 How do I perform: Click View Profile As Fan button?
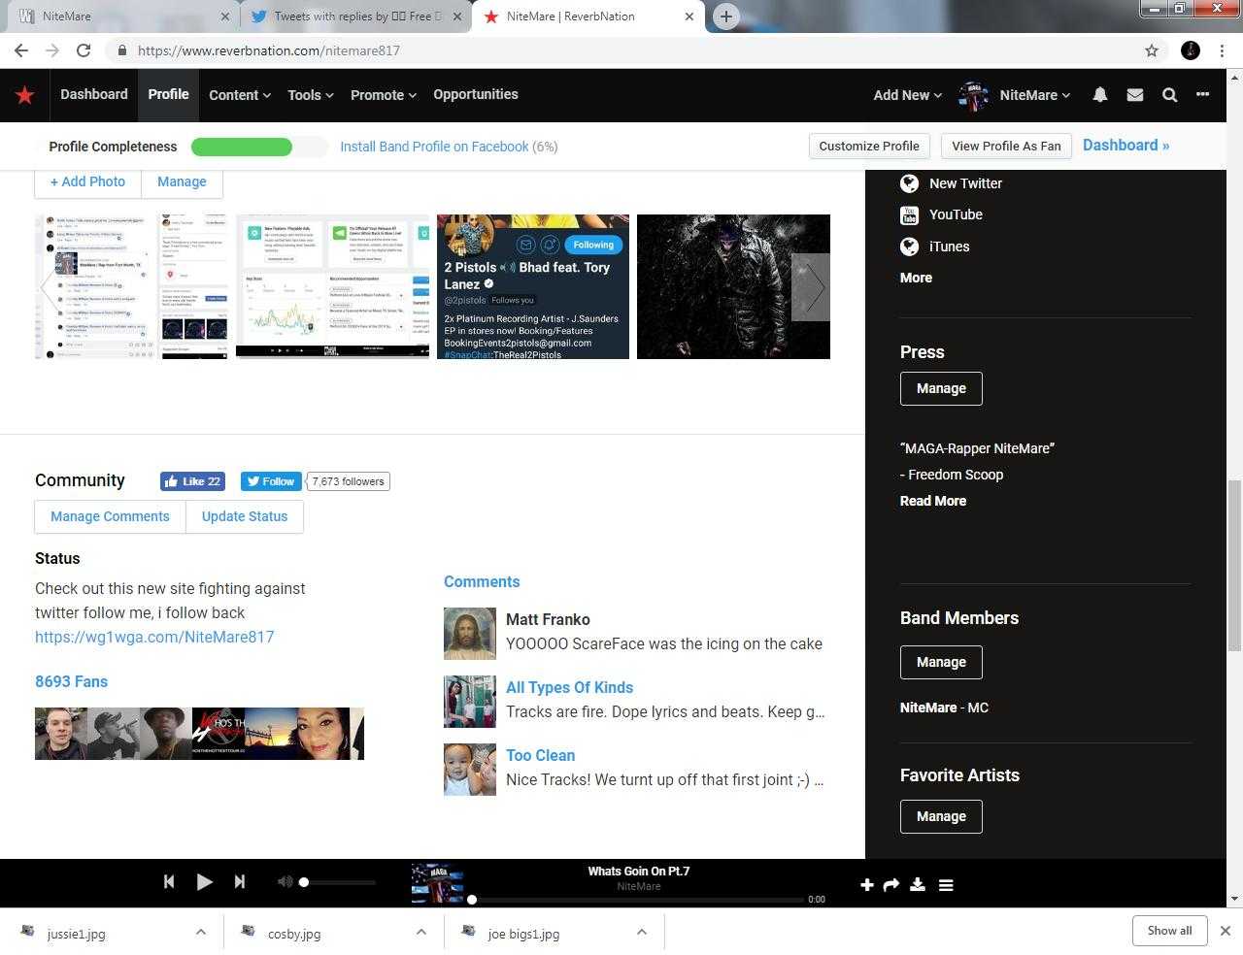1006,147
